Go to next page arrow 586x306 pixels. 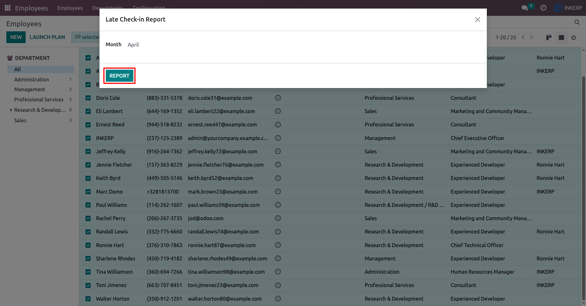532,37
